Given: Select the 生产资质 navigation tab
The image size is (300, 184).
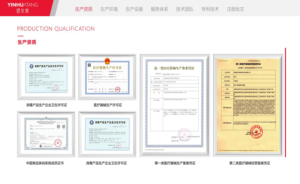Looking at the screenshot, I should click(84, 9).
